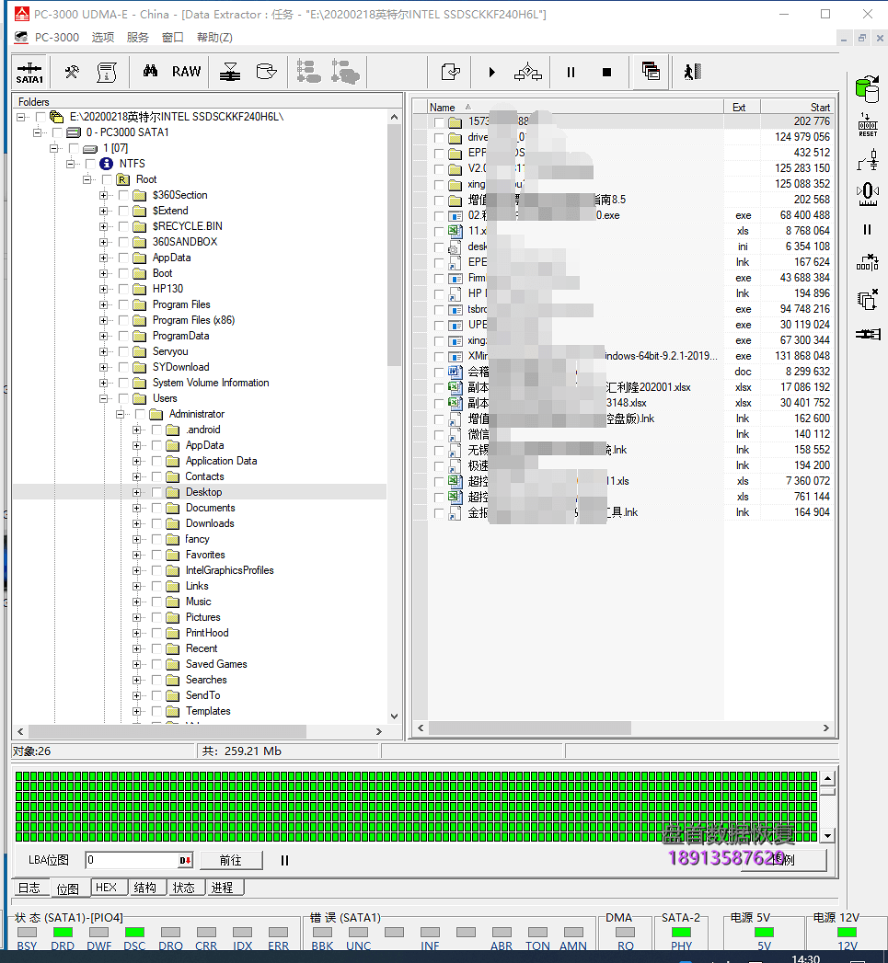Click the flowchart map build toolbar icon

528,73
